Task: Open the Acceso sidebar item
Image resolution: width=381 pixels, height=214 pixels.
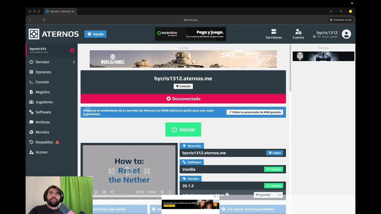Action: [52, 152]
